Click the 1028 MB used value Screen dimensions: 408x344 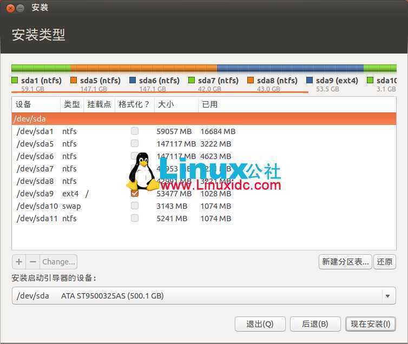coord(216,194)
